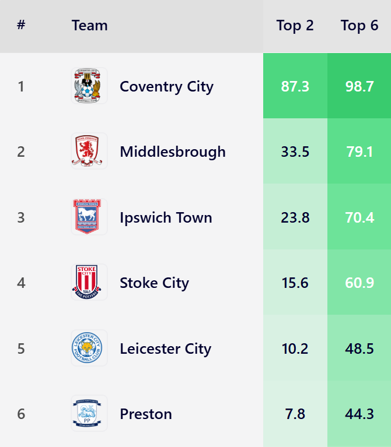Open the Preston team link
Viewport: 391px width, 447px height.
146,414
